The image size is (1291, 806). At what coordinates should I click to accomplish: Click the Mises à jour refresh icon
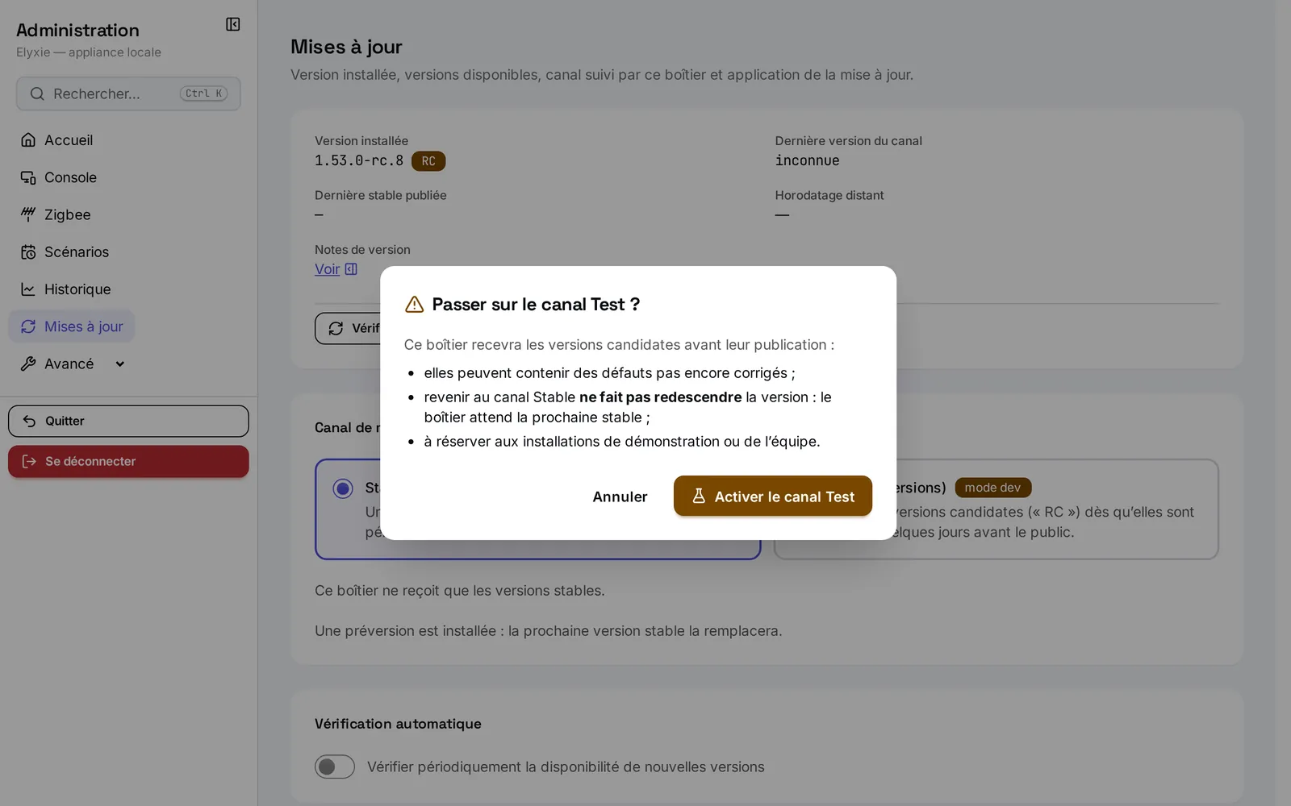pos(28,326)
